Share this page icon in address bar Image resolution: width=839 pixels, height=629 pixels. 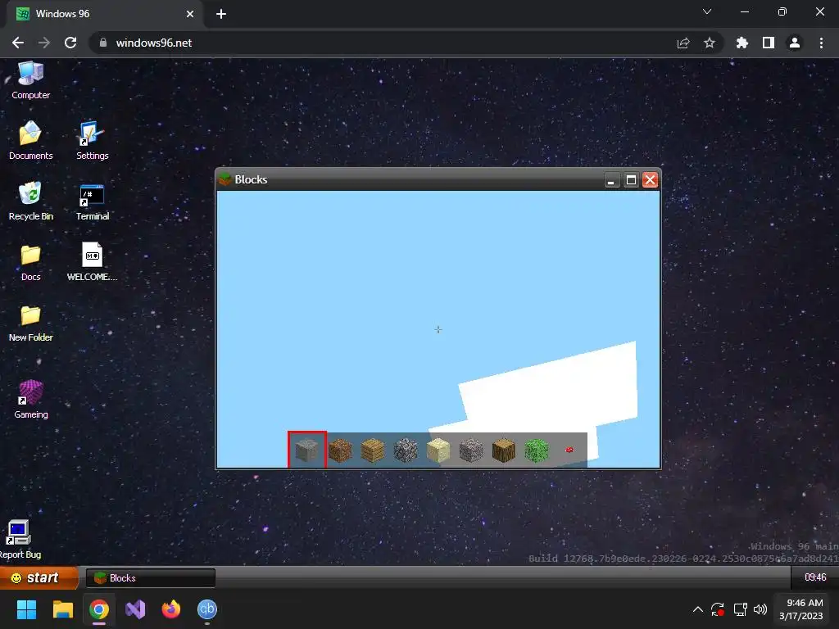[x=683, y=43]
